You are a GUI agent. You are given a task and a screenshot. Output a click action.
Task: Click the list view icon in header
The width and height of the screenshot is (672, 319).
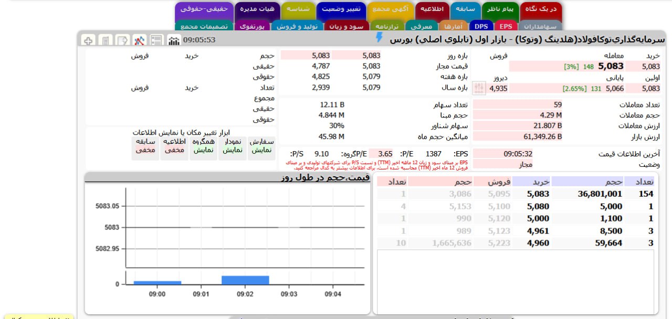click(x=156, y=40)
